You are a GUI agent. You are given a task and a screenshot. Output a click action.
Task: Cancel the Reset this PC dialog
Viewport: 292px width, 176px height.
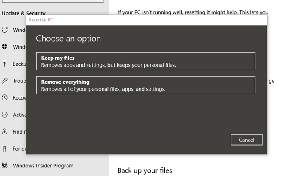(x=246, y=140)
